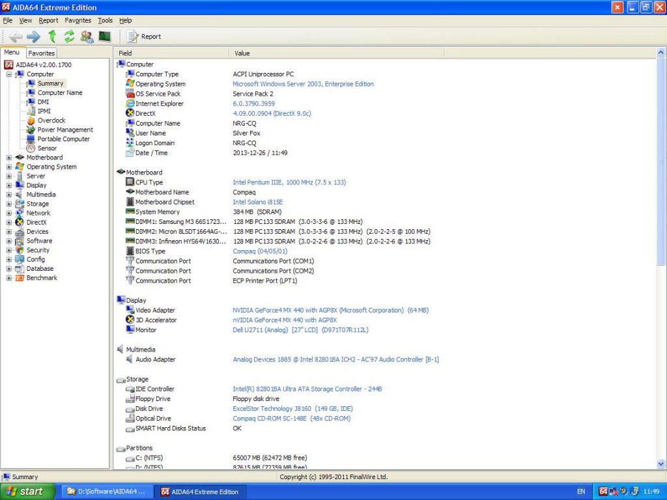Screen dimensions: 667x500
Task: Click the green Refresh arrows toolbar icon
Action: [69, 36]
